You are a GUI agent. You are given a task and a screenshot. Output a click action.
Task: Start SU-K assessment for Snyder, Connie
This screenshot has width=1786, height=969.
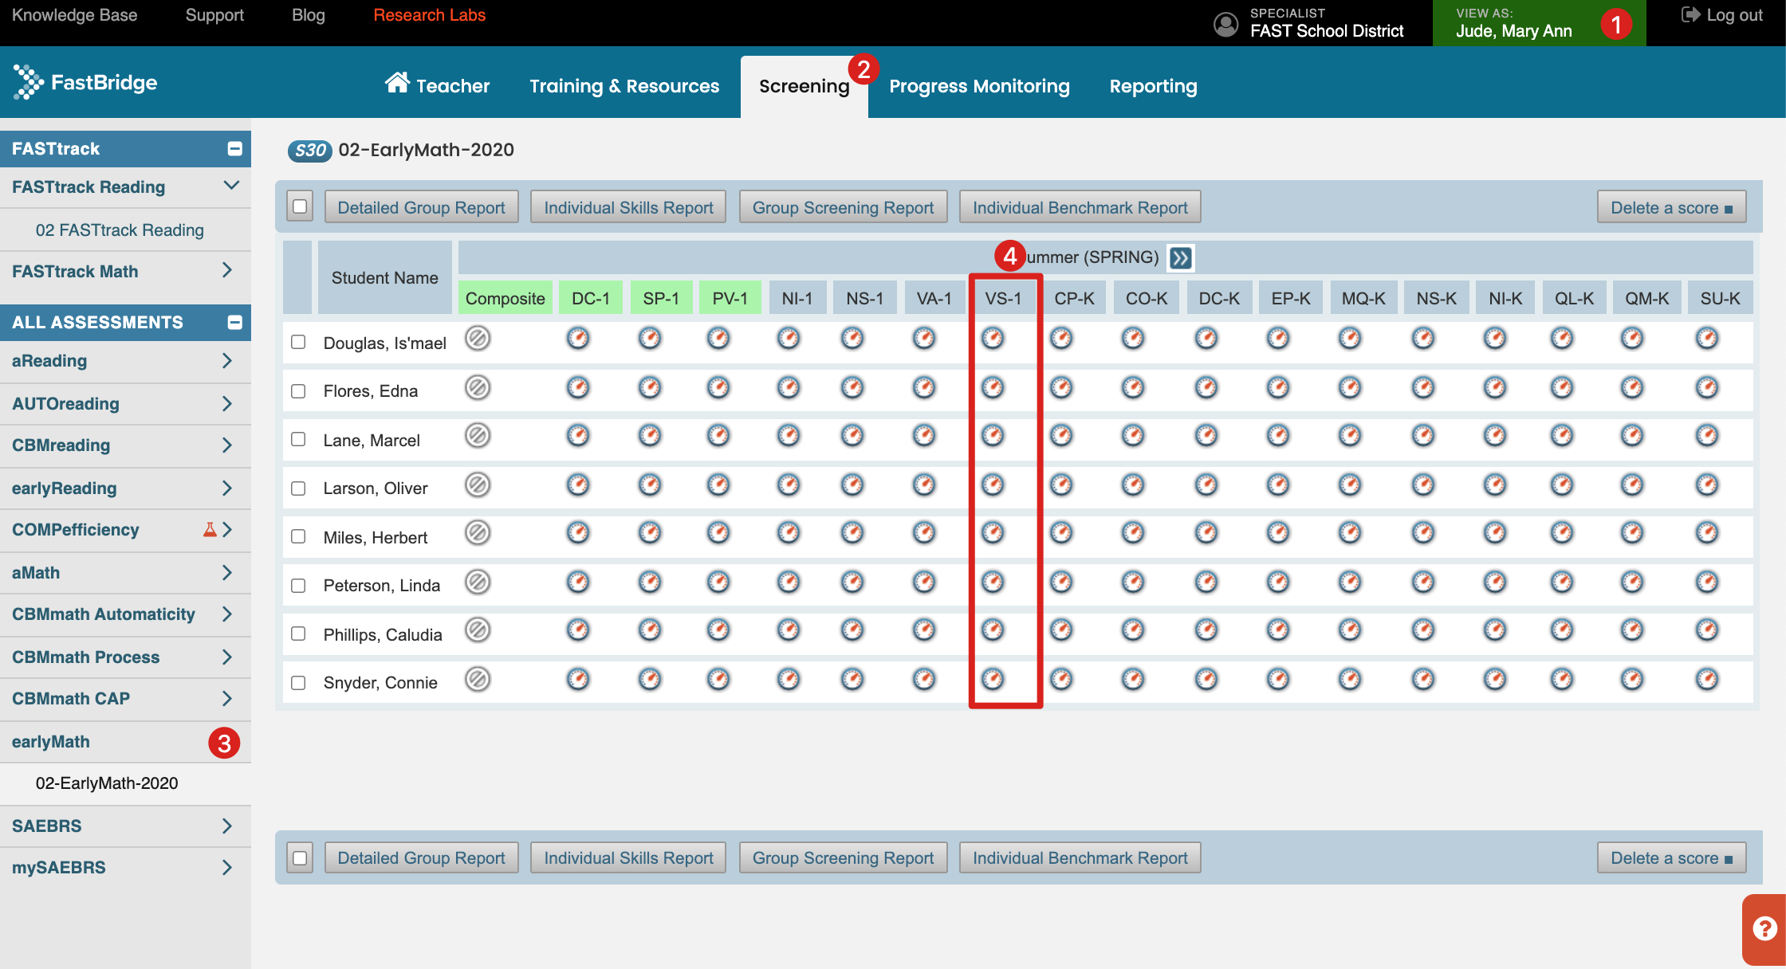(1707, 680)
